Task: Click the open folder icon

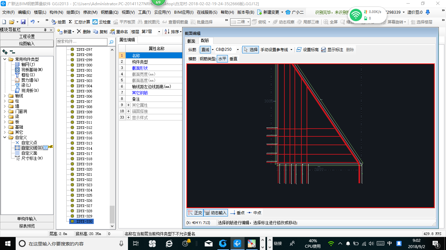Action: click(12, 22)
